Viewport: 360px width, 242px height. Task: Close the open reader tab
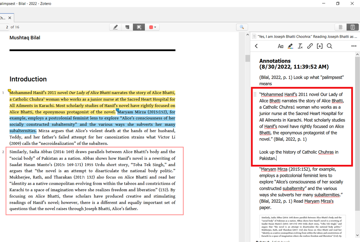10,18
